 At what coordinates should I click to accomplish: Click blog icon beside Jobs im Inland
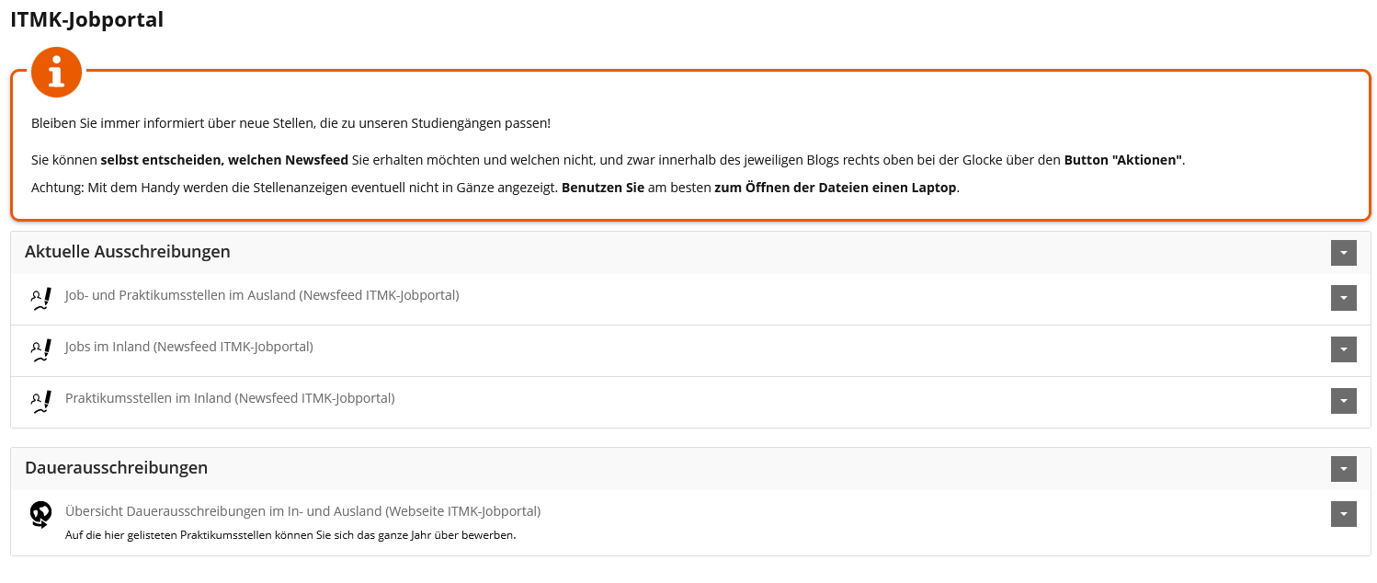click(40, 350)
